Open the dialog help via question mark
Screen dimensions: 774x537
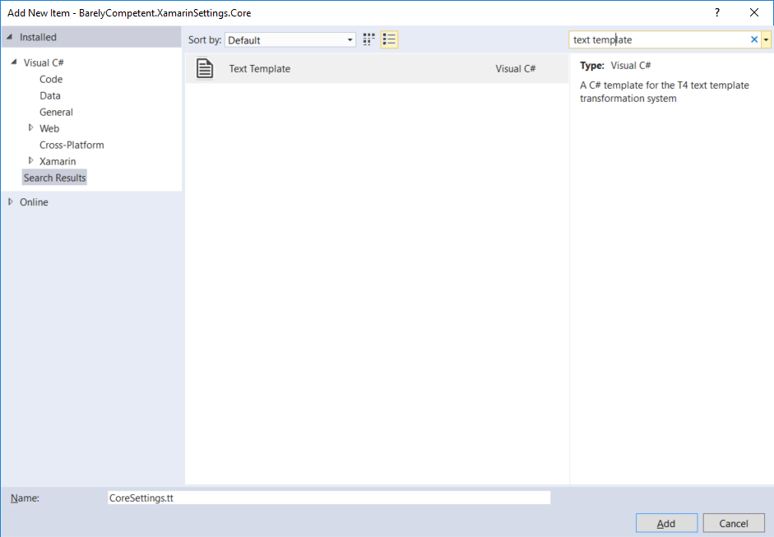716,12
